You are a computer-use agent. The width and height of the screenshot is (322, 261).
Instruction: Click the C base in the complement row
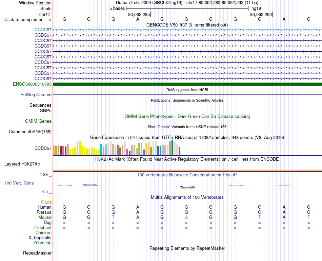pos(308,19)
